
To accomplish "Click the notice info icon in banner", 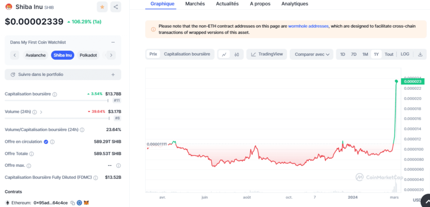I will click(x=153, y=29).
